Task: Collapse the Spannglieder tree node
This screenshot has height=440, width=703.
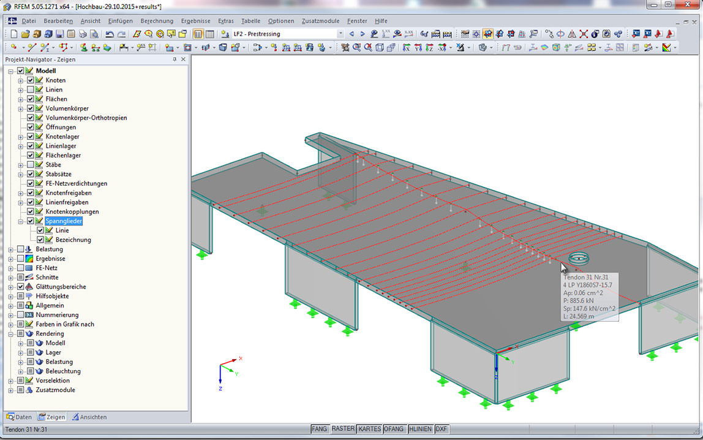Action: (x=21, y=221)
